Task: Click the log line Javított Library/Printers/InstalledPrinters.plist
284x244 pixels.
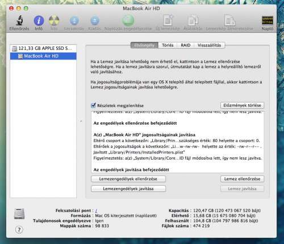Action: point(139,152)
